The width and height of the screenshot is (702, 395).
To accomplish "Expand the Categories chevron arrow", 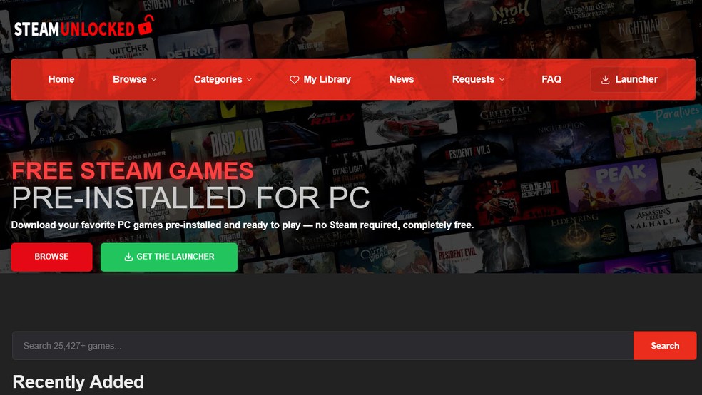I will coord(250,80).
